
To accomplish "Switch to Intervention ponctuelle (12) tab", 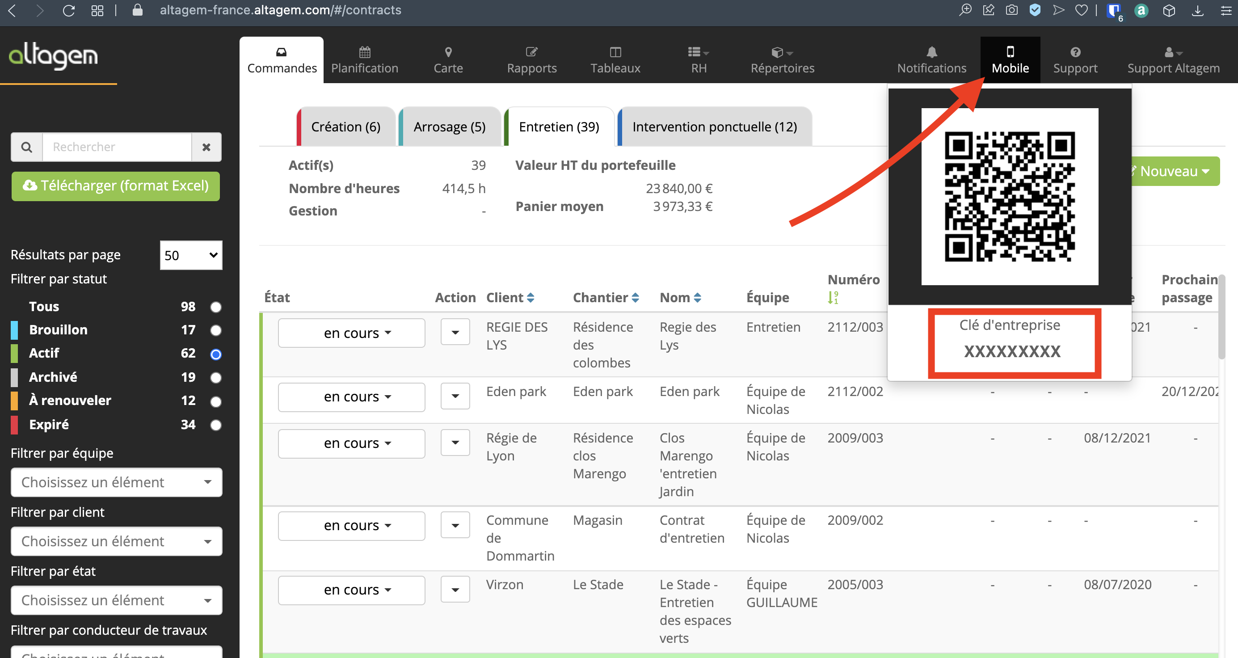I will point(714,127).
